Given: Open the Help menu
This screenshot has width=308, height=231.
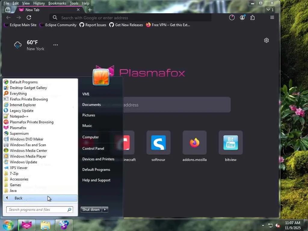Looking at the screenshot, I should coord(85,3).
